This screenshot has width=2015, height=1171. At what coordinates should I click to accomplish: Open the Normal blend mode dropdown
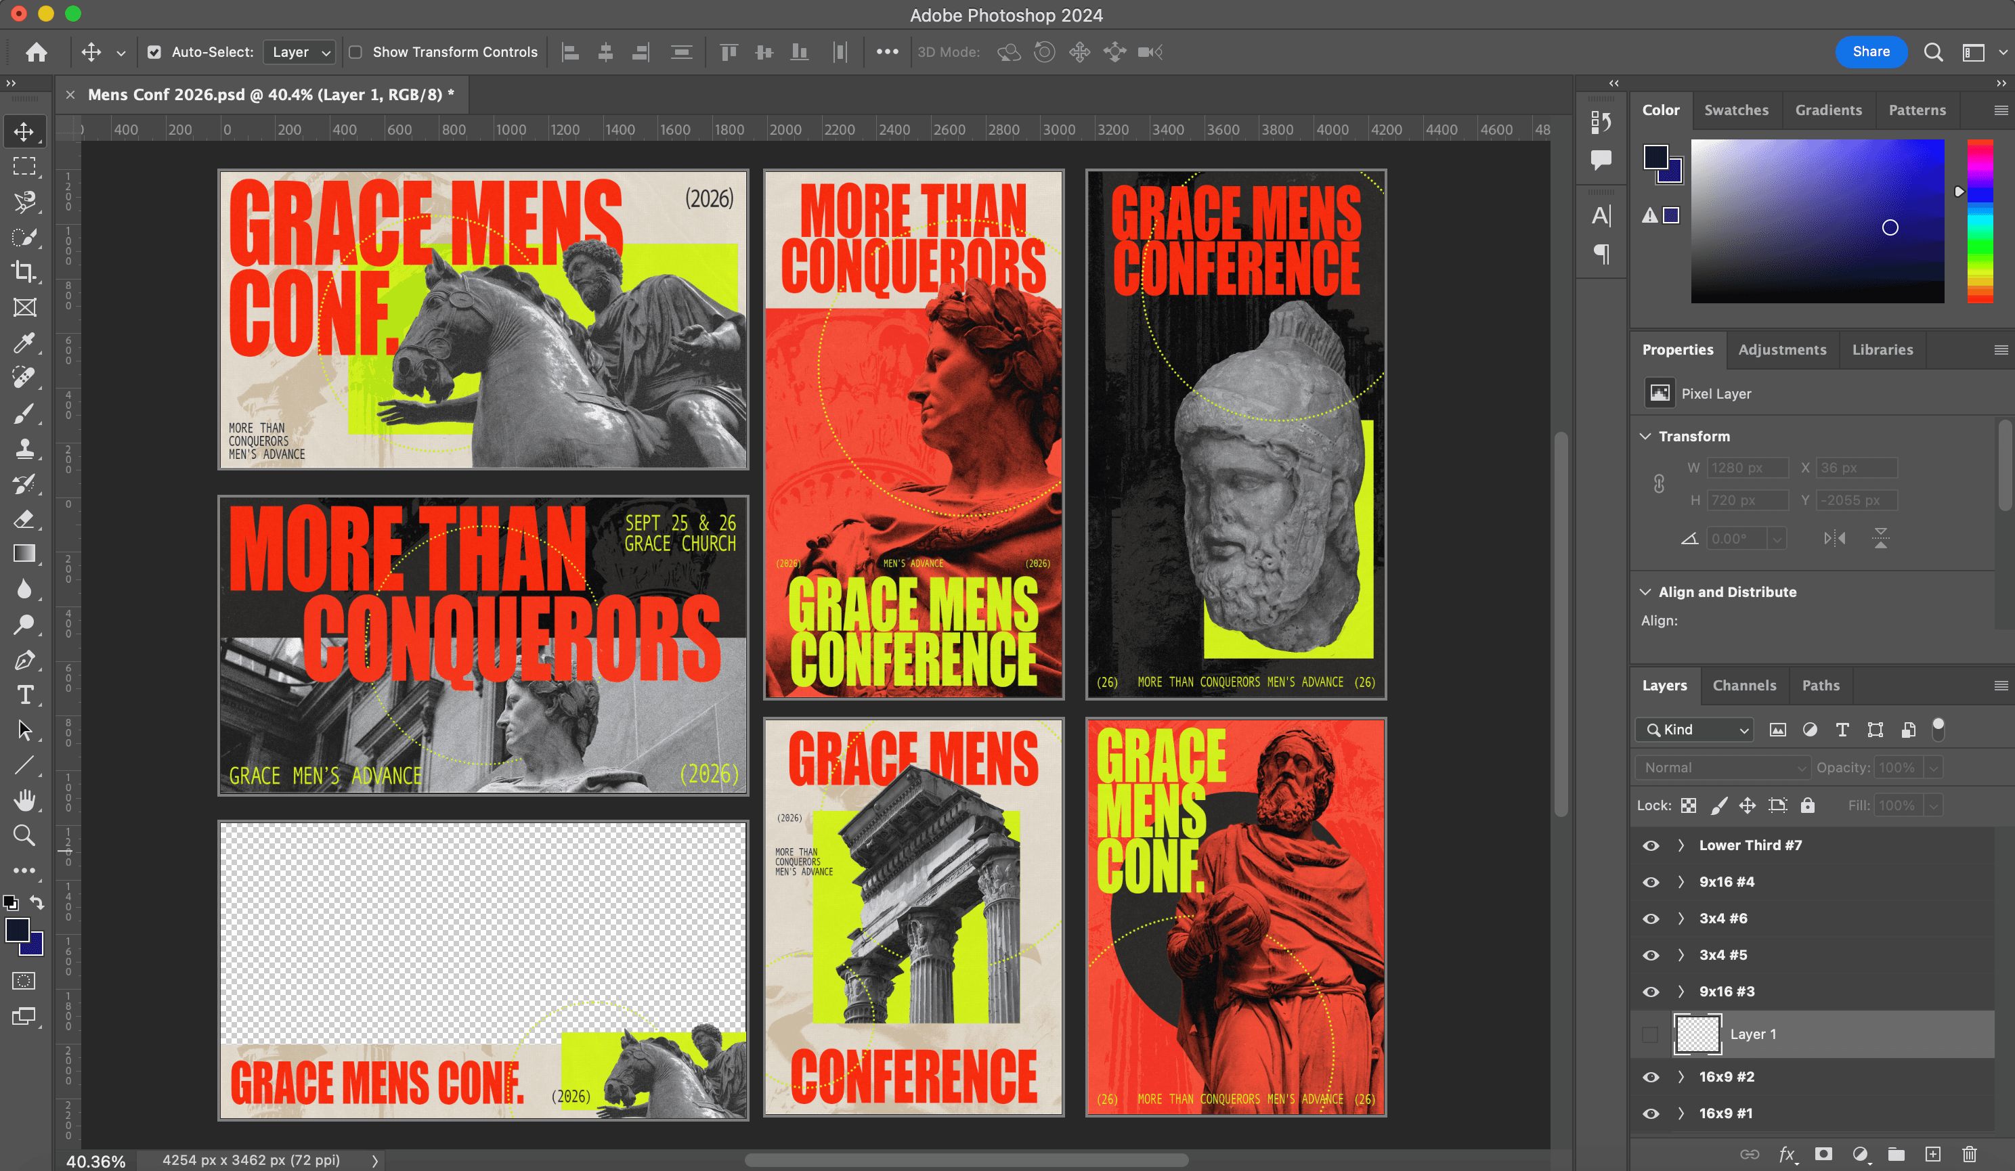[1722, 768]
